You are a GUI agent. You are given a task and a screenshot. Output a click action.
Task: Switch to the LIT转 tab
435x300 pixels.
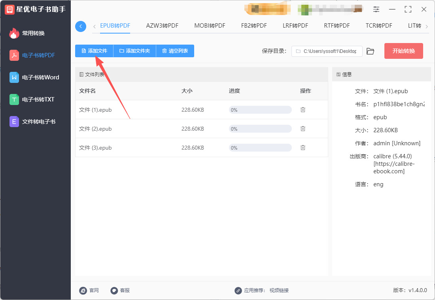(414, 26)
